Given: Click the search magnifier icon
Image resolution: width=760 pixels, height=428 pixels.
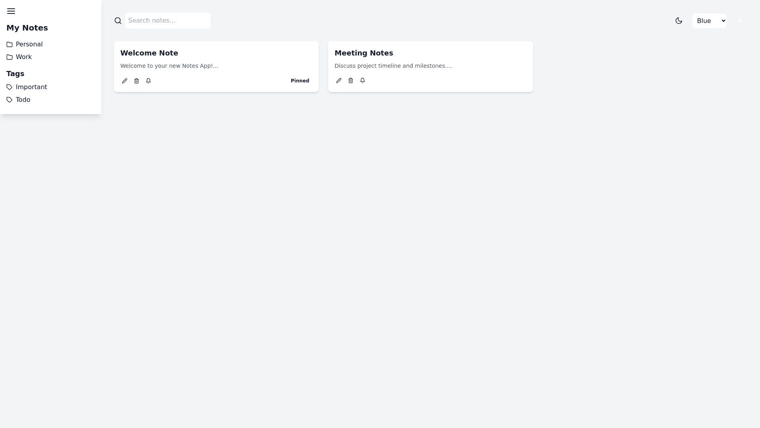Looking at the screenshot, I should pos(118,21).
